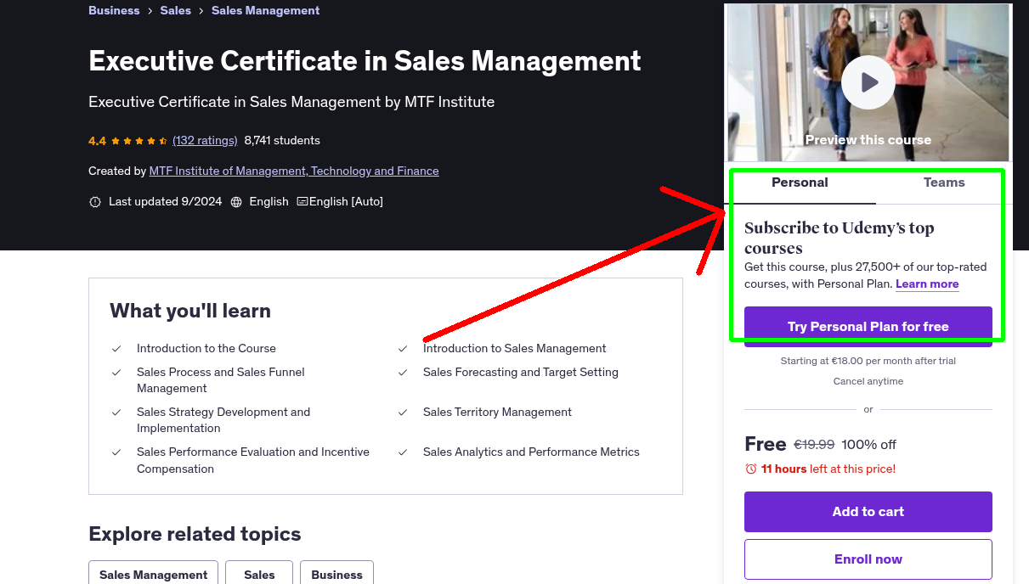Image resolution: width=1029 pixels, height=584 pixels.
Task: Click checkmark beside Sales Performance Evaluation
Action: [x=116, y=452]
